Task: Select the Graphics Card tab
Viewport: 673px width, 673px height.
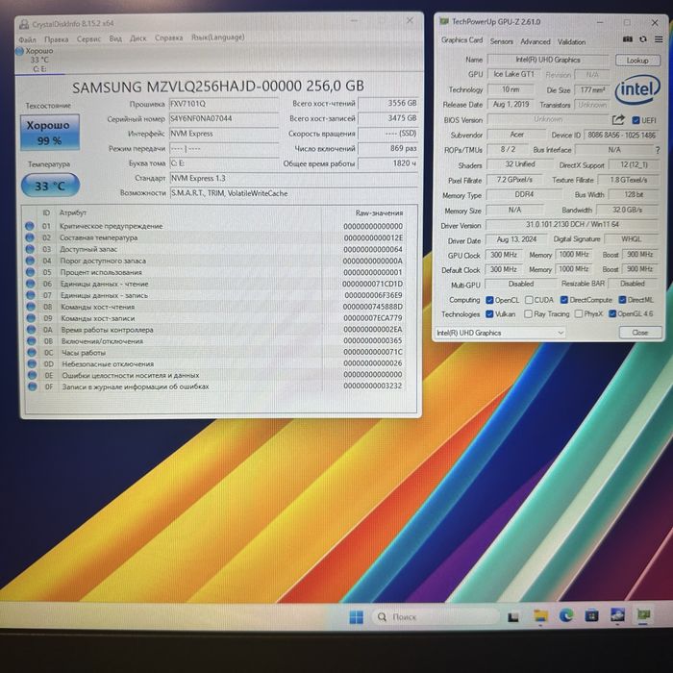Action: tap(461, 40)
